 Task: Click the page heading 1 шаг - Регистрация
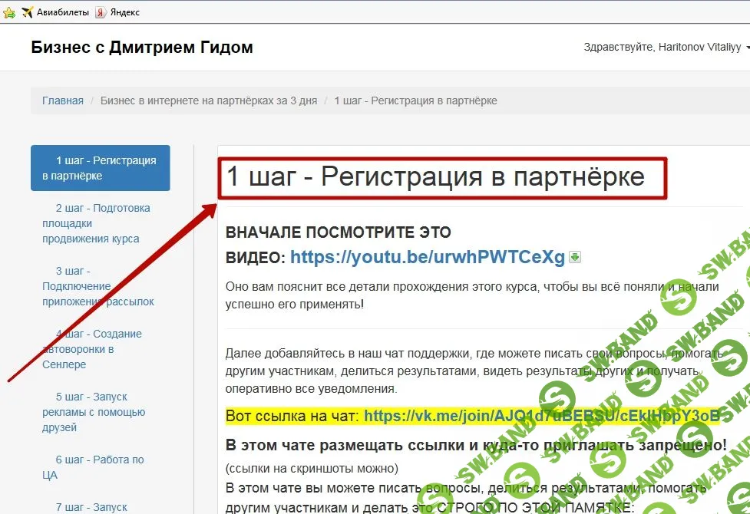click(x=435, y=177)
